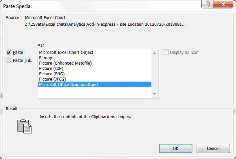The height and width of the screenshot is (159, 236).
Task: Select Microsoft Excel Chart Object format
Action: point(66,53)
